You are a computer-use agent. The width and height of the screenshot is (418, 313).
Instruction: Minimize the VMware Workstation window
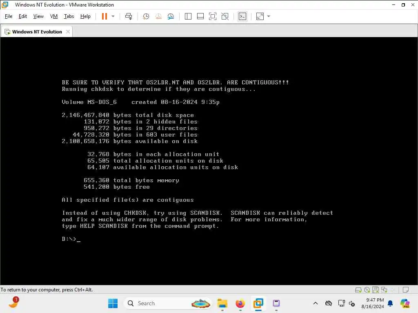(x=394, y=5)
